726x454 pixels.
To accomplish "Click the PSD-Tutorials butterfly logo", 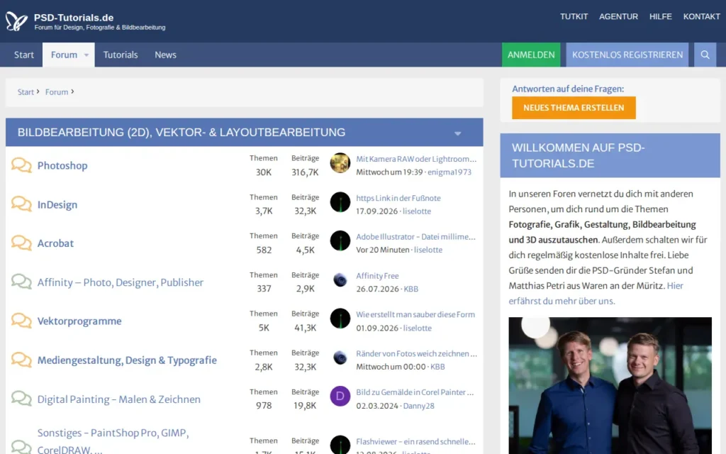I will 17,21.
